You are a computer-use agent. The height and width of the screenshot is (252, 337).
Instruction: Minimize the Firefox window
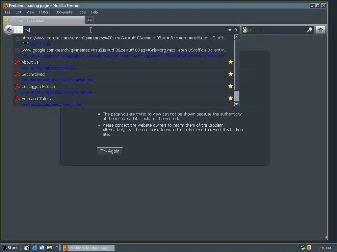coord(312,6)
